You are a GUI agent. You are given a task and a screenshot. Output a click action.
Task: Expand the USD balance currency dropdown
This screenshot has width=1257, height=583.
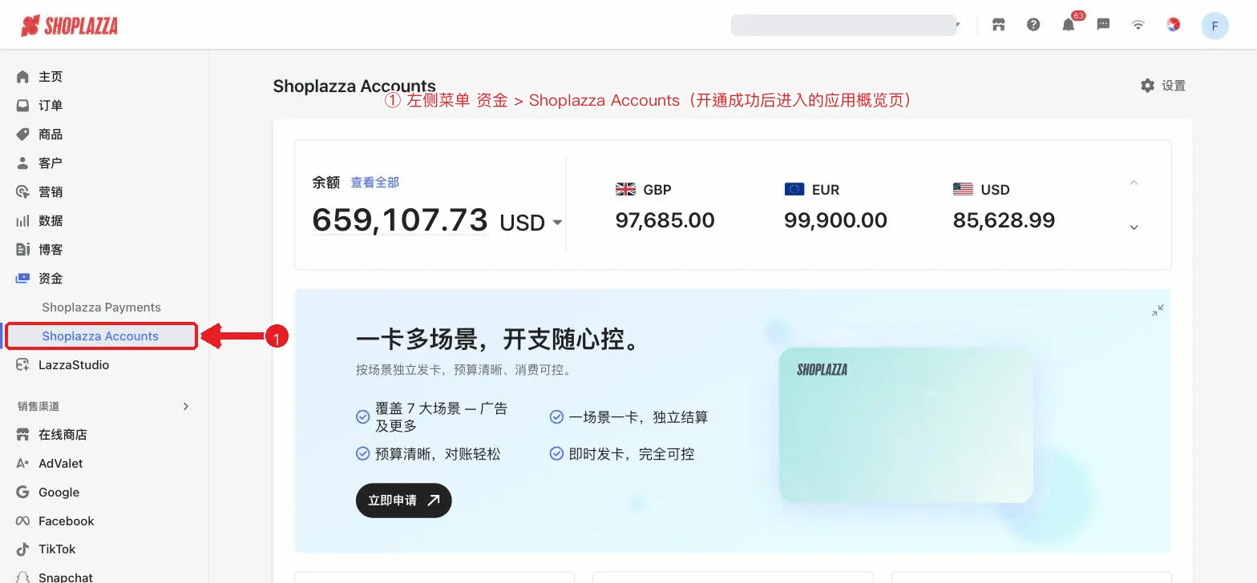click(x=557, y=223)
